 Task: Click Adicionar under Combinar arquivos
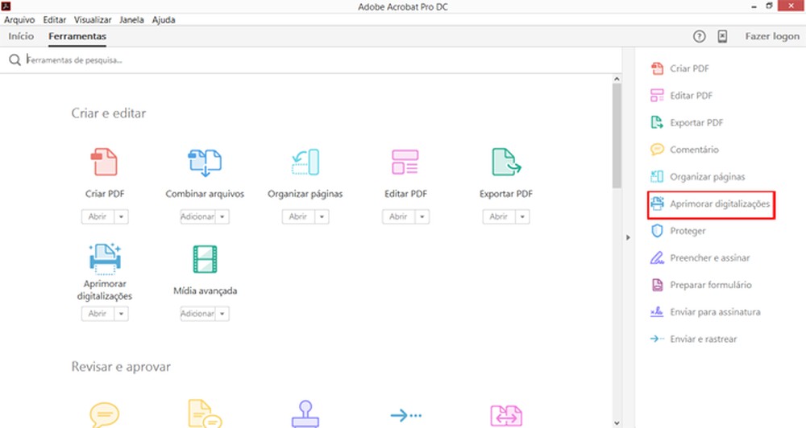197,216
